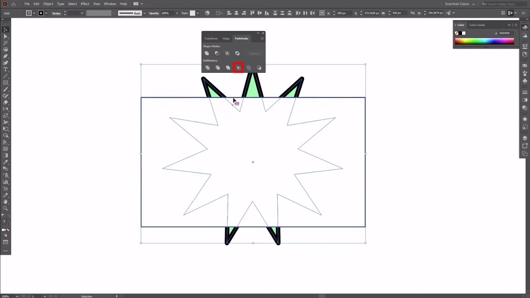Click the hex color field FFFFFF
Viewport: 530px width, 298px height.
[506, 33]
